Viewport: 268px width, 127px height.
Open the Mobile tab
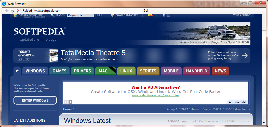coord(171,71)
